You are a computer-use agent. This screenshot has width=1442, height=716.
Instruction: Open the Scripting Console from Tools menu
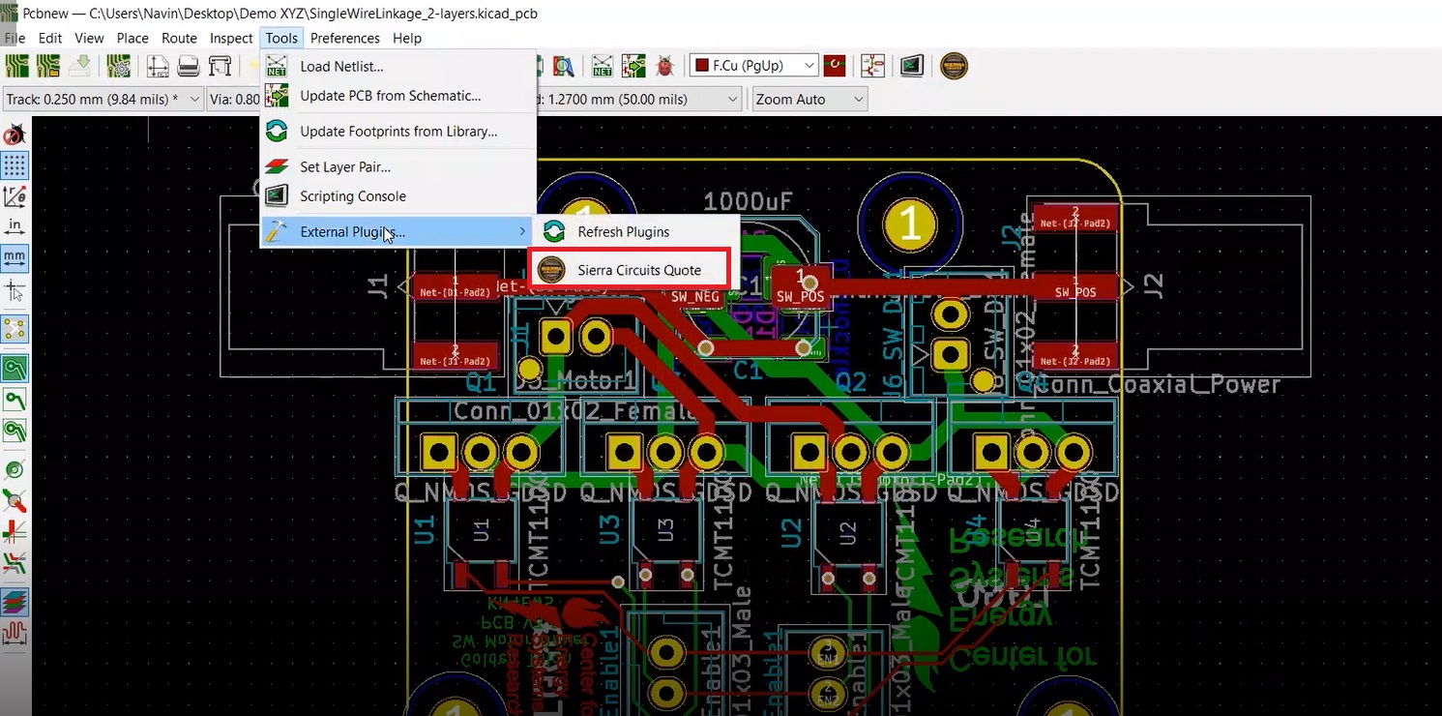point(352,196)
